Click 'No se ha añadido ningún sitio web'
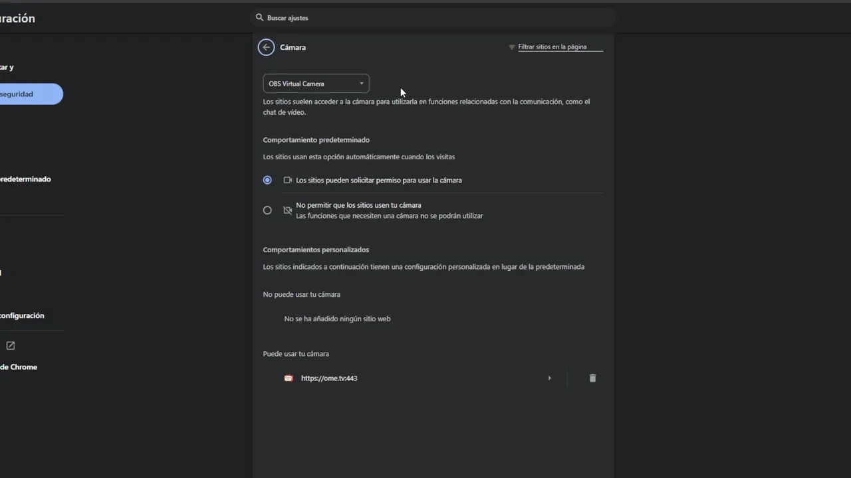 click(337, 319)
